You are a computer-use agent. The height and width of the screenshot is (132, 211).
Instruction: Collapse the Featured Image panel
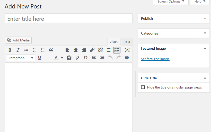tap(205, 48)
